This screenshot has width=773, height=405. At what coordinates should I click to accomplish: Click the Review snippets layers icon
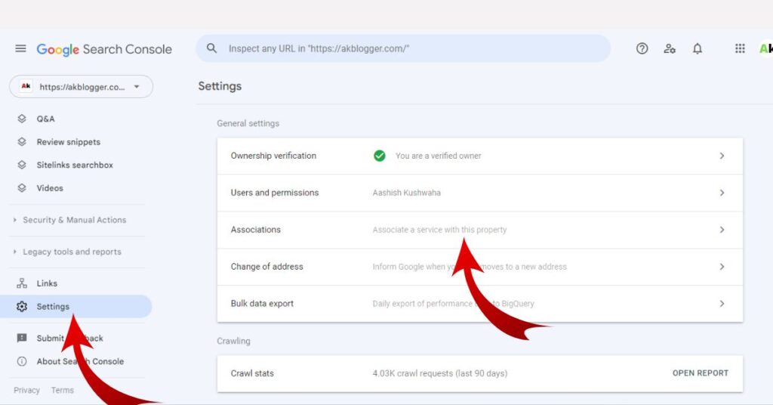22,142
